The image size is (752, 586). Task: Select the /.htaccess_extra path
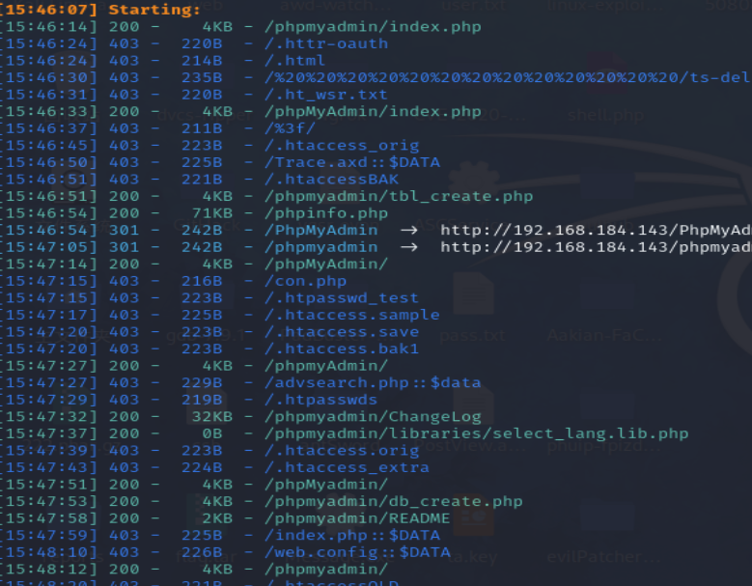point(347,467)
